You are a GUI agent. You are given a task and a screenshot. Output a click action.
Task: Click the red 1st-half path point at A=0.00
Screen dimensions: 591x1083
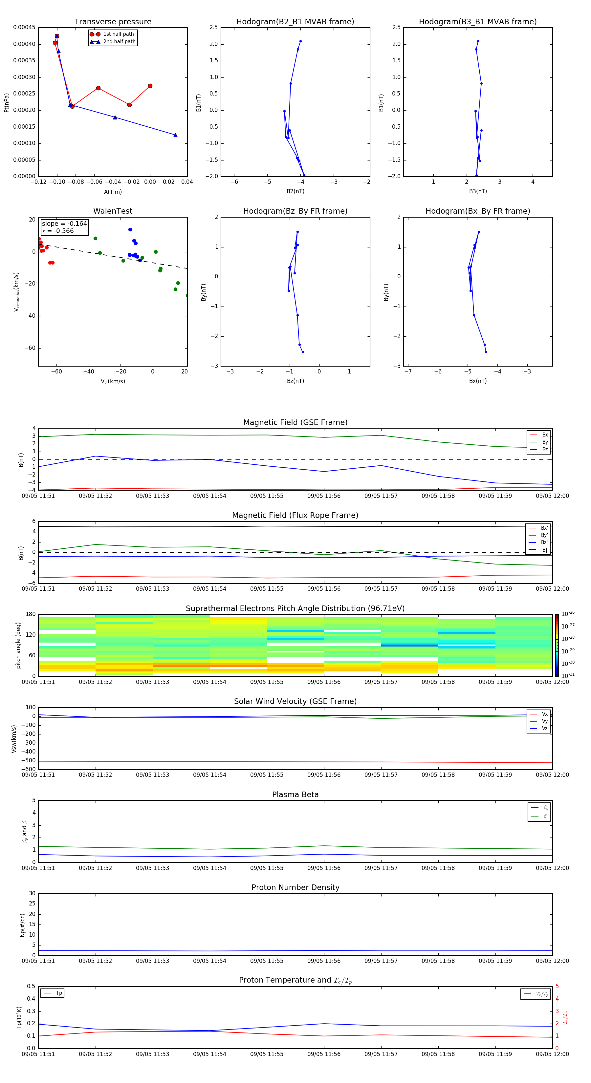click(x=150, y=86)
